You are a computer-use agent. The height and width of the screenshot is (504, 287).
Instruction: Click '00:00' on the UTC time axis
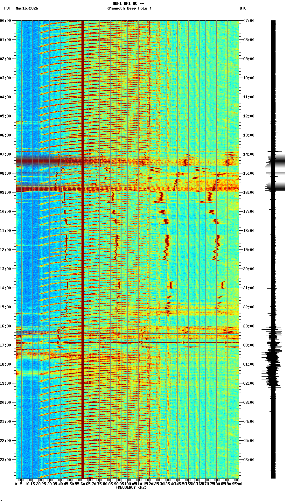(x=249, y=345)
